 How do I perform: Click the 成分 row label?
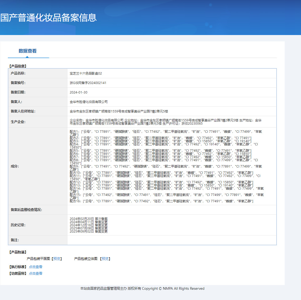coord(15,166)
